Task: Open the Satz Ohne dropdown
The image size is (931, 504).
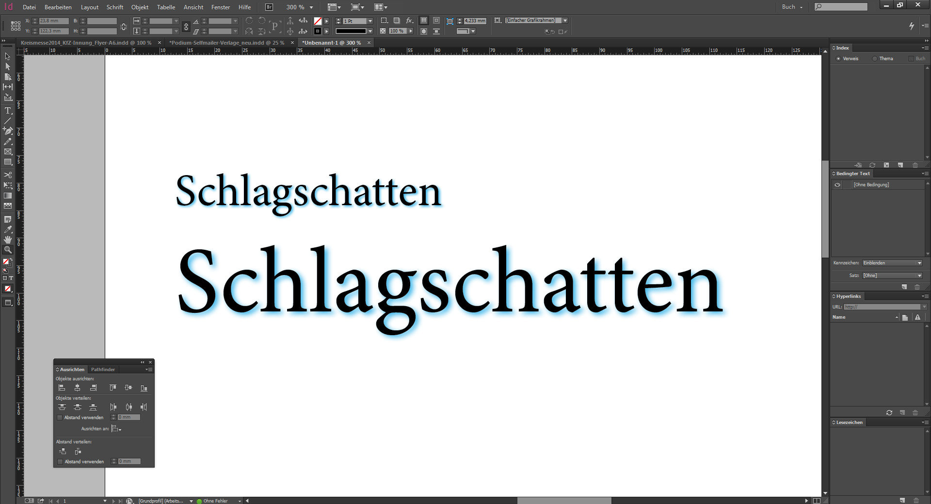Action: click(x=919, y=276)
